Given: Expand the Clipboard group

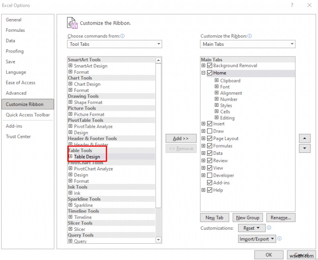Looking at the screenshot, I should coord(217,80).
